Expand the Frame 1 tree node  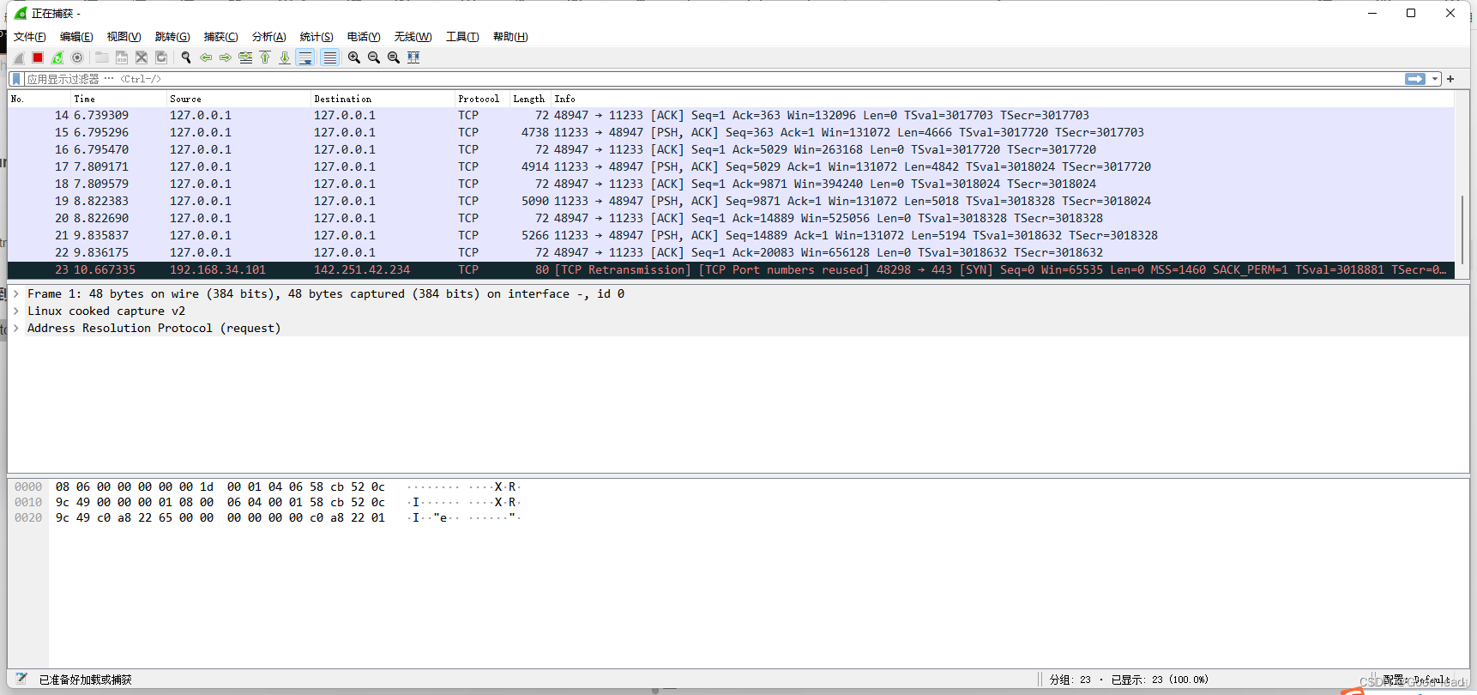15,293
